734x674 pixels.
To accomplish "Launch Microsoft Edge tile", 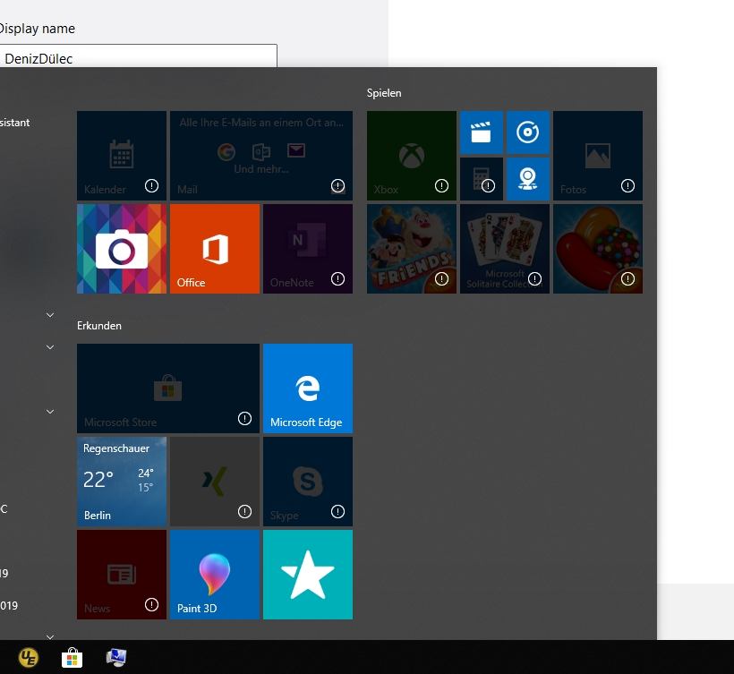I will (308, 388).
